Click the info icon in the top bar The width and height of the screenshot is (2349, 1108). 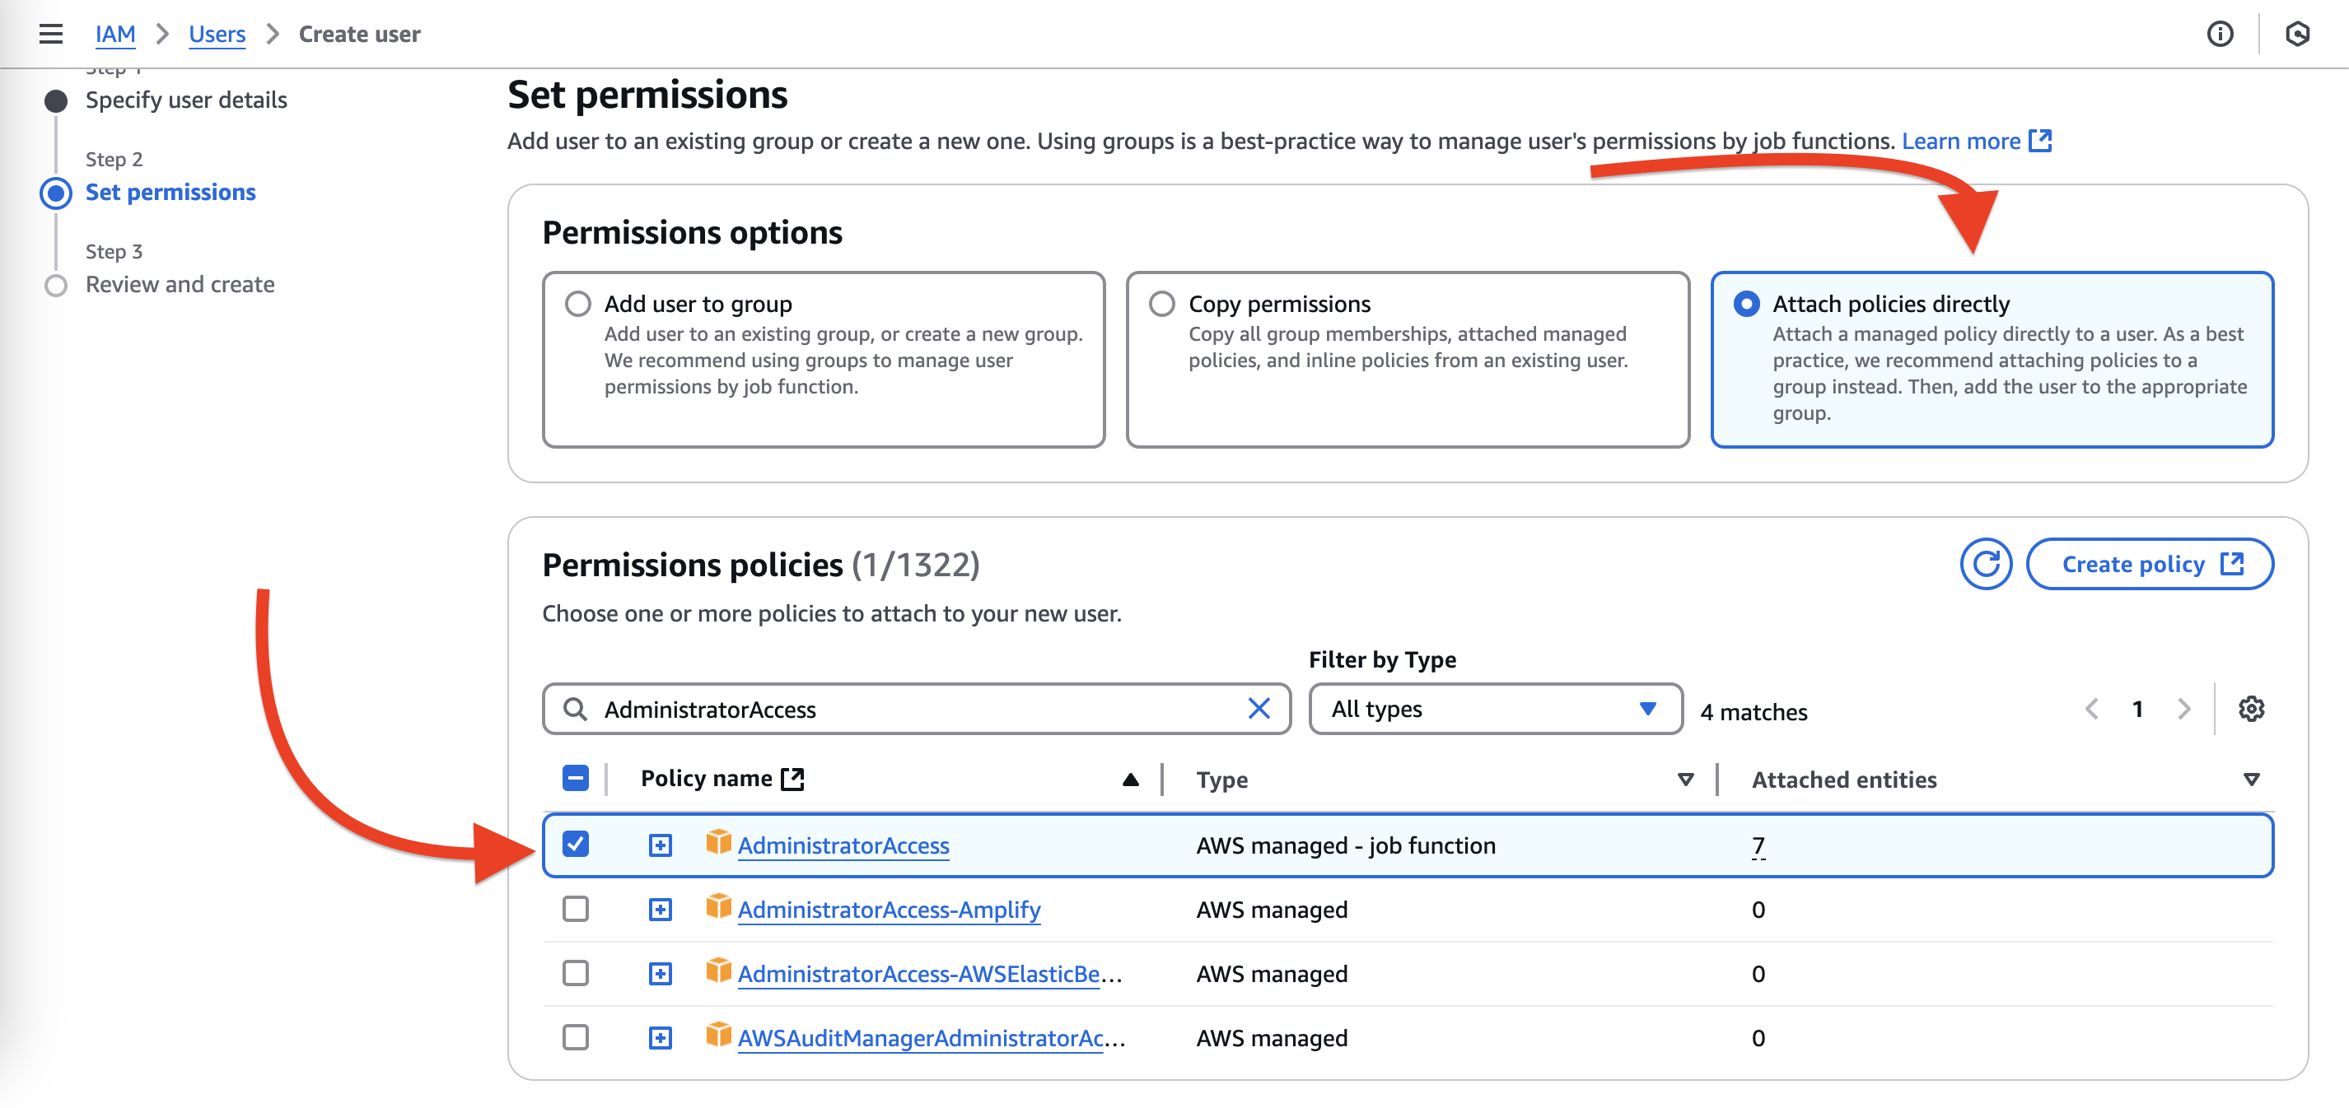coord(2221,34)
